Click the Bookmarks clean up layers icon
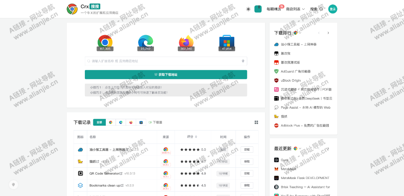The height and width of the screenshot is (196, 404). (x=80, y=185)
